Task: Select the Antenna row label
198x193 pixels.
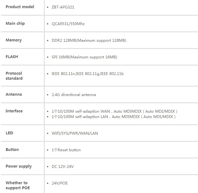Action: 14,94
